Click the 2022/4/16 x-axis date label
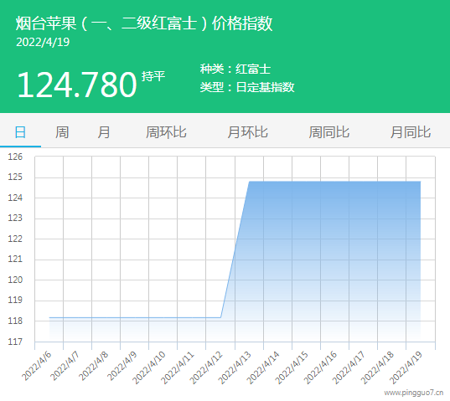 point(320,368)
